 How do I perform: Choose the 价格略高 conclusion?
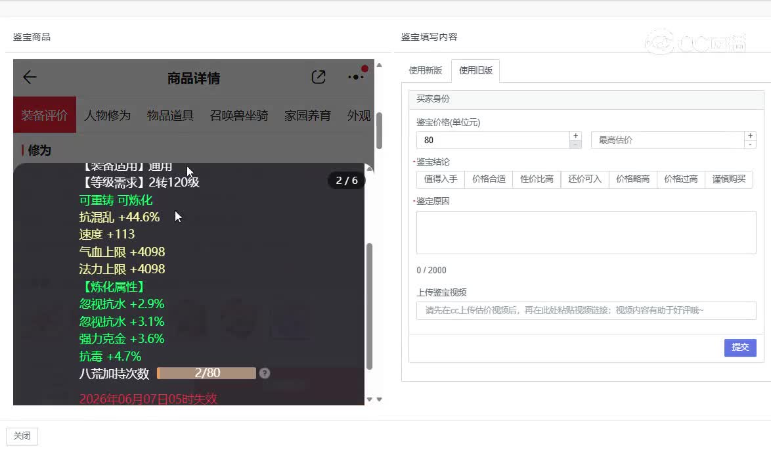[633, 179]
